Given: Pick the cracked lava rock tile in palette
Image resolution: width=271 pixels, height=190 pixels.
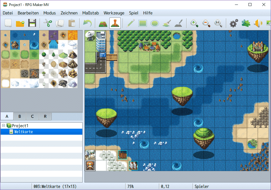Looking at the screenshot, I should click(34, 74).
